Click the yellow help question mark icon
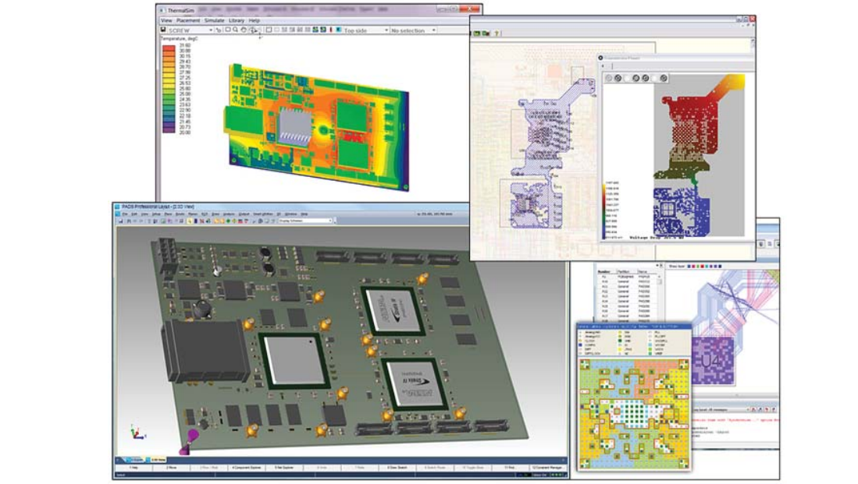This screenshot has width=858, height=484. pyautogui.click(x=497, y=34)
